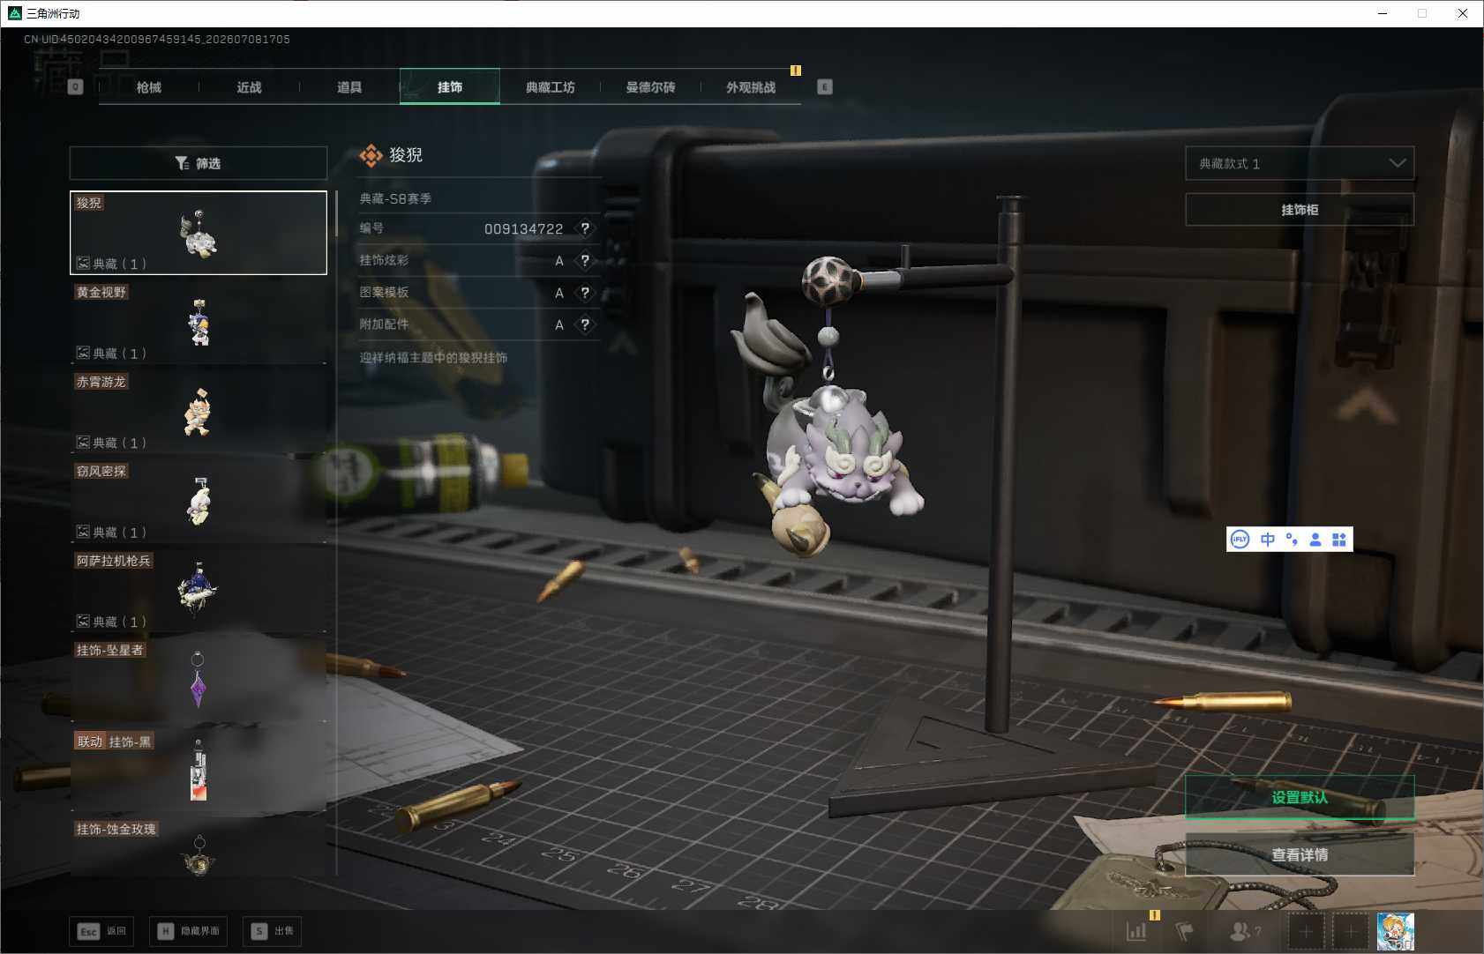Click the 典藏 image icon under 黄金视野
Viewport: 1484px width, 954px height.
point(83,353)
